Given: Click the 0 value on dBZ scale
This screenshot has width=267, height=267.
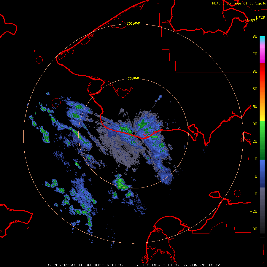Looking at the screenshot, I should (x=256, y=177).
